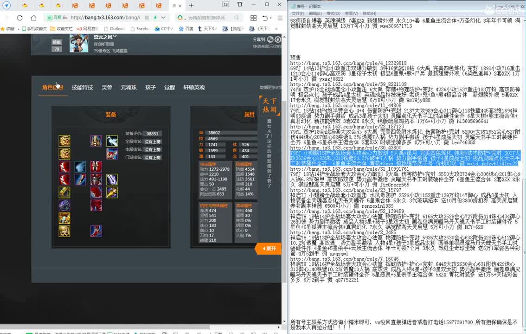Open a new browser tab

(x=191, y=5)
